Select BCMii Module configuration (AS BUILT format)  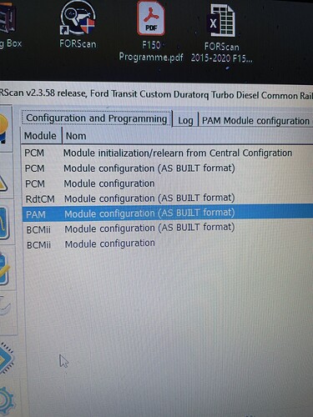click(x=168, y=229)
